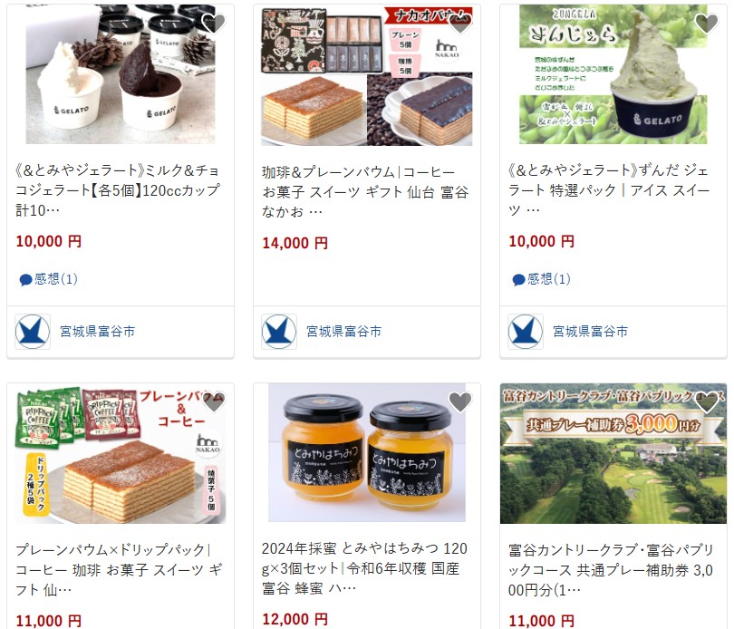Image resolution: width=734 pixels, height=629 pixels.
Task: Open 珈琲&プレーンバウム product title
Action: (365, 192)
